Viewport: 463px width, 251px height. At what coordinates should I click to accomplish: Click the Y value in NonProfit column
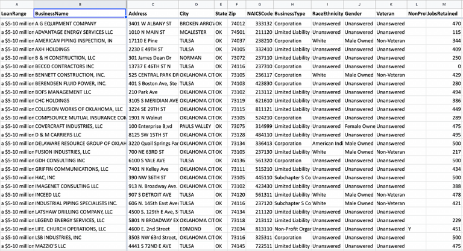(x=417, y=229)
